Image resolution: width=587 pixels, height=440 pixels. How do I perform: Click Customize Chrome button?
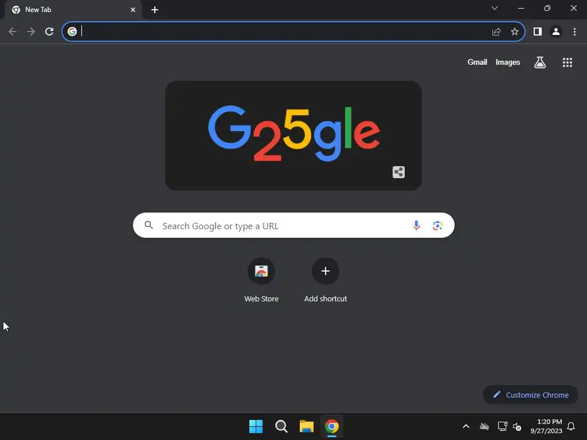coord(530,395)
